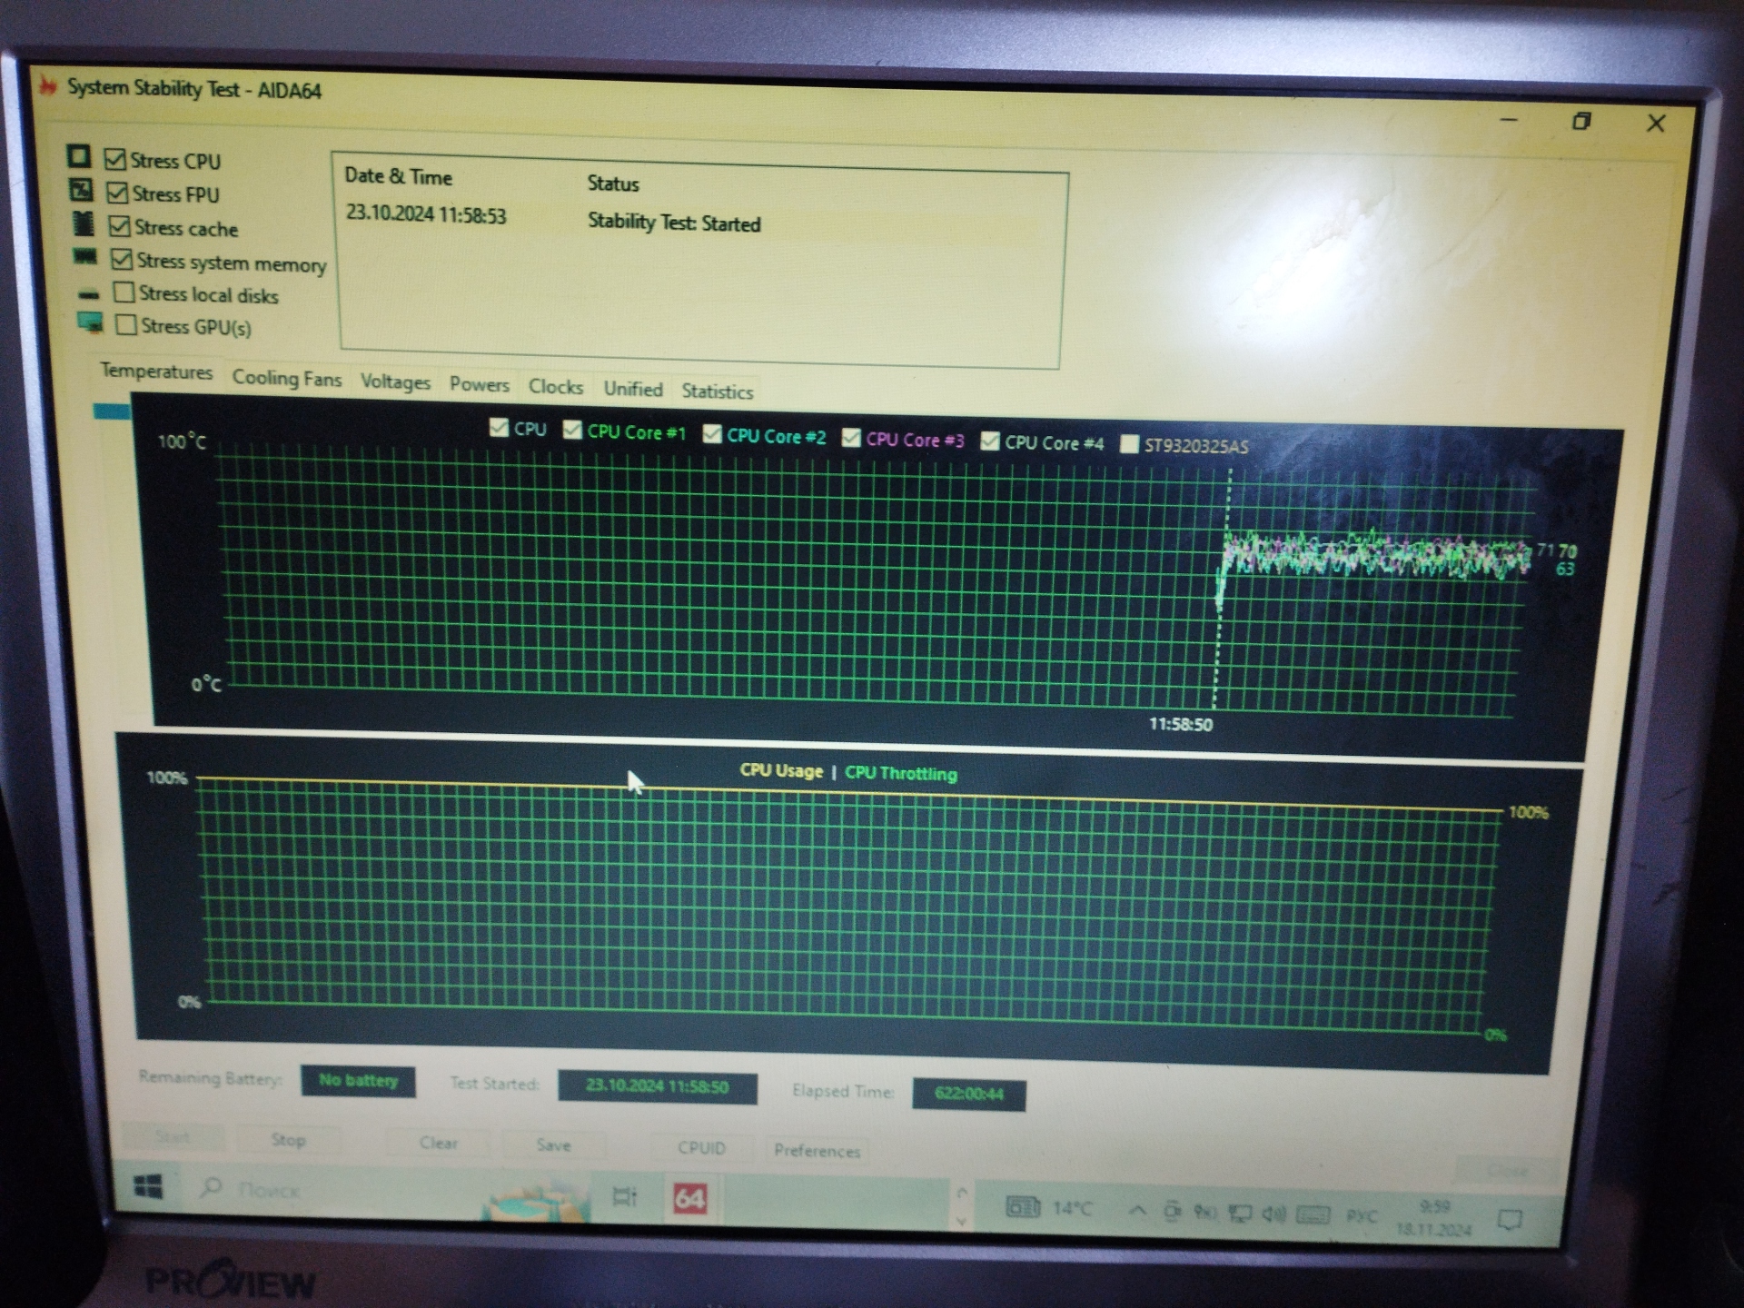Click the Status column header
The image size is (1744, 1308).
613,183
